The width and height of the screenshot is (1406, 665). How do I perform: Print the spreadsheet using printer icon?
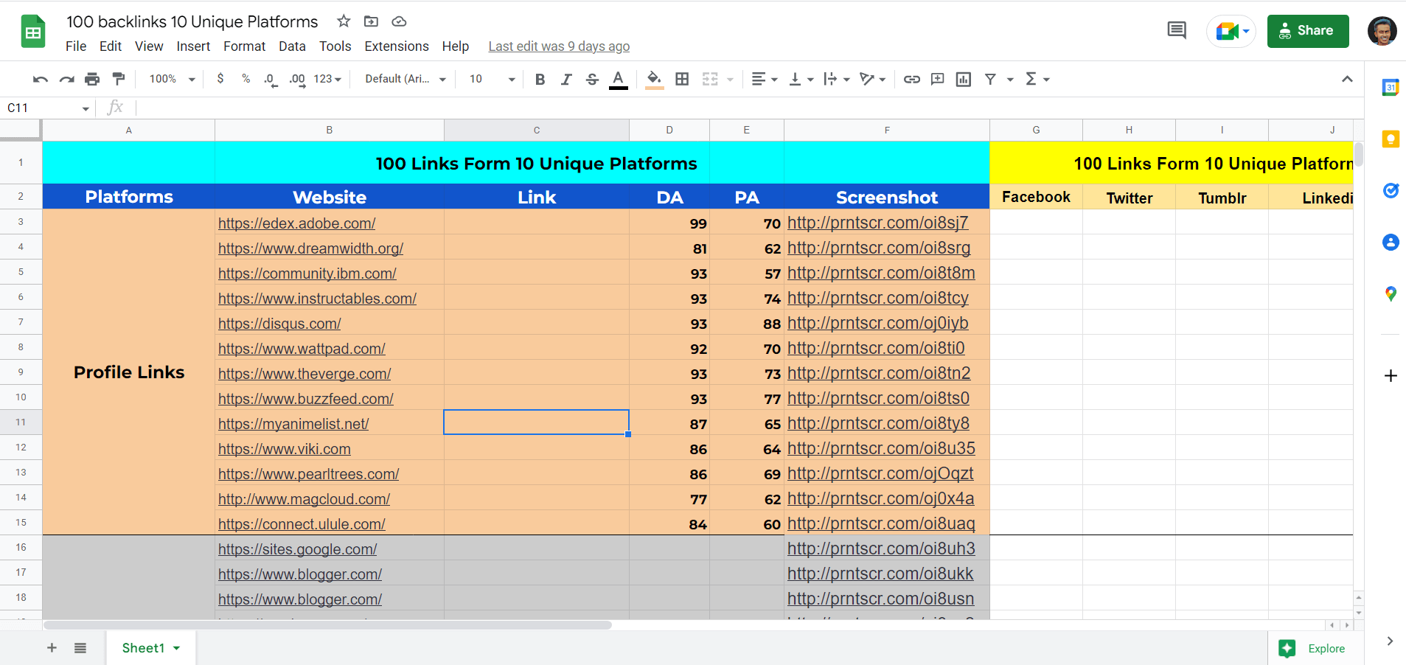(92, 79)
